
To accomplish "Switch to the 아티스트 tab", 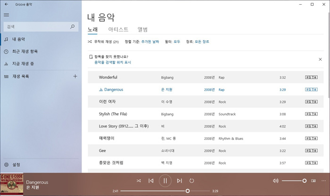I will tap(118, 29).
